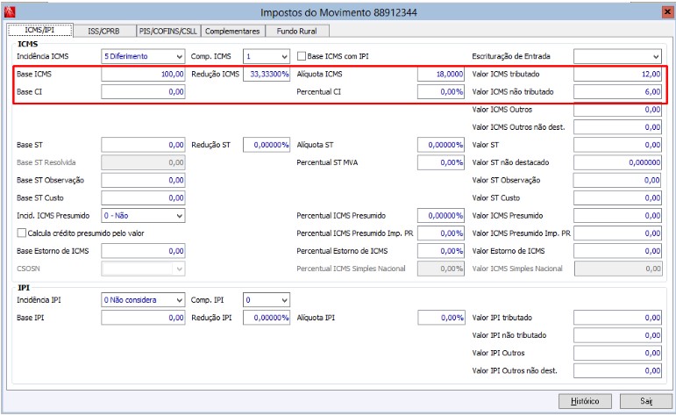Click the Valor ICMS tributado field
The image size is (676, 416).
(x=617, y=75)
